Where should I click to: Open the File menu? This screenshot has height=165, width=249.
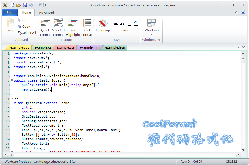(x=10, y=12)
